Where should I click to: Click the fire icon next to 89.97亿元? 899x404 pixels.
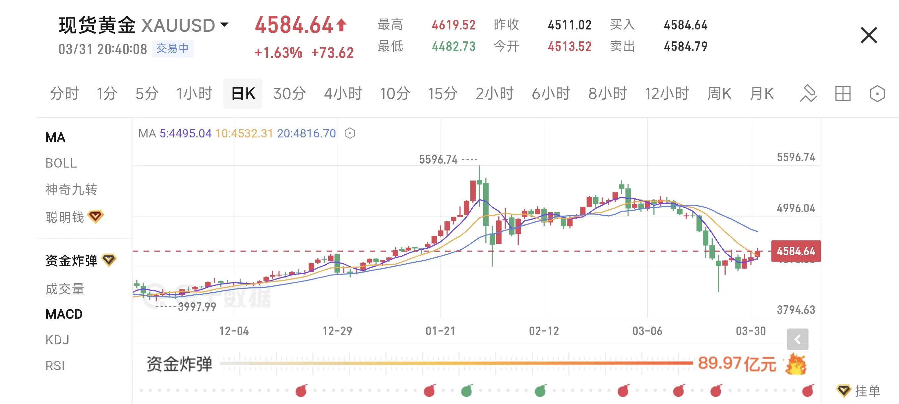click(x=796, y=364)
